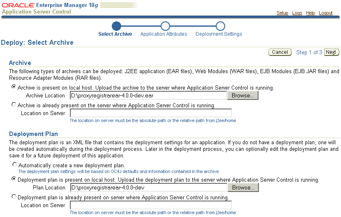Open the Select Archive step label
The image size is (341, 217).
[x=115, y=34]
